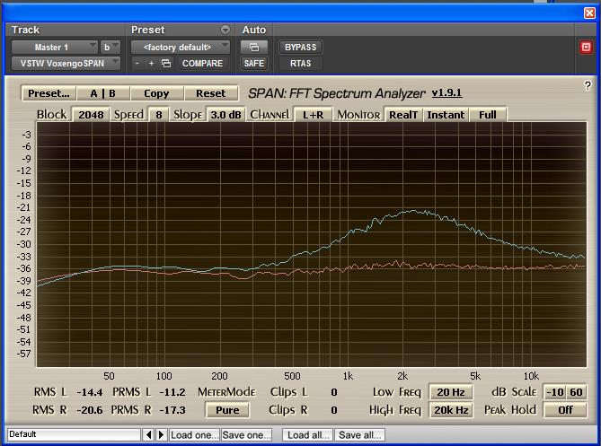
Task: Open the insert position b selector
Action: pyautogui.click(x=110, y=47)
